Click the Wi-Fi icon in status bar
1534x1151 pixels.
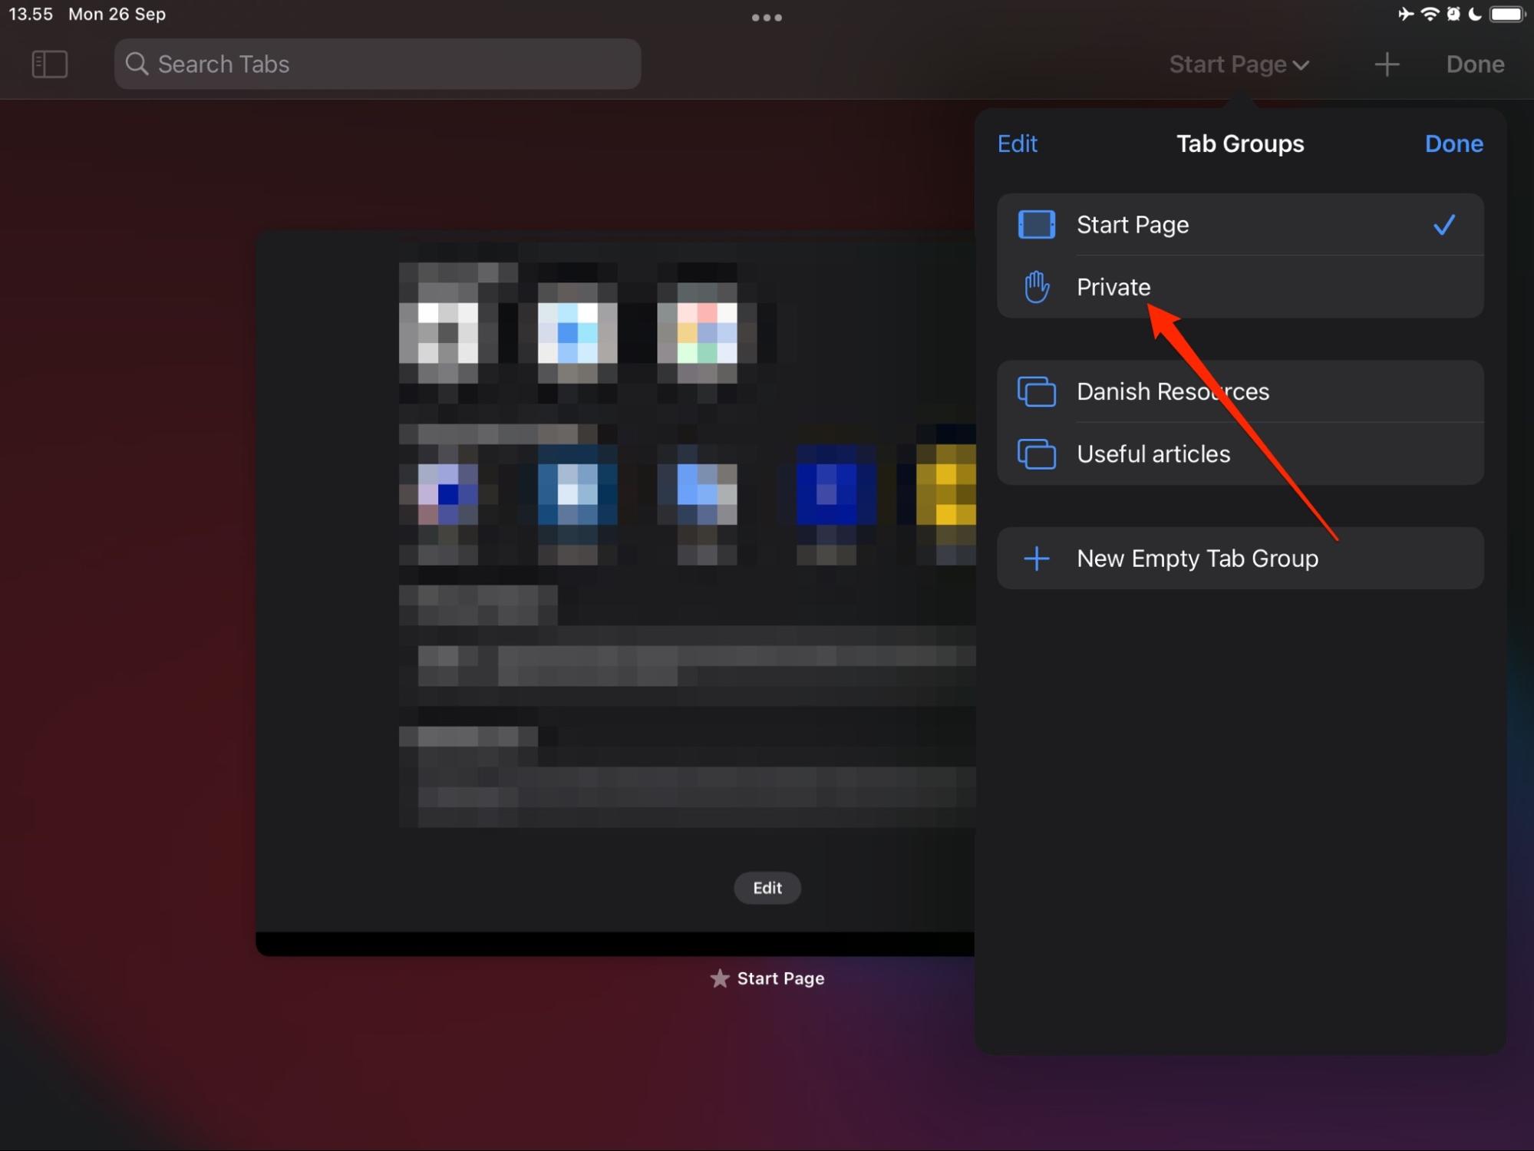click(x=1429, y=13)
